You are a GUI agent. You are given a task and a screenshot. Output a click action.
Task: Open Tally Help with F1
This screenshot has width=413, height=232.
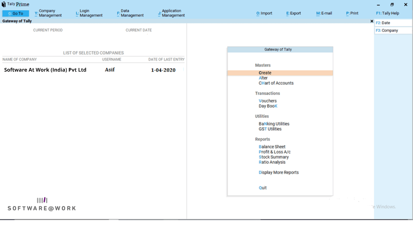point(387,13)
